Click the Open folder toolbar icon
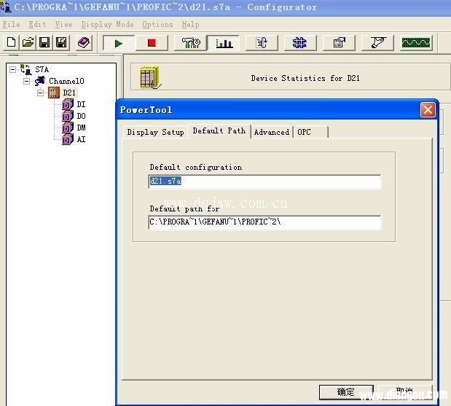 click(28, 43)
